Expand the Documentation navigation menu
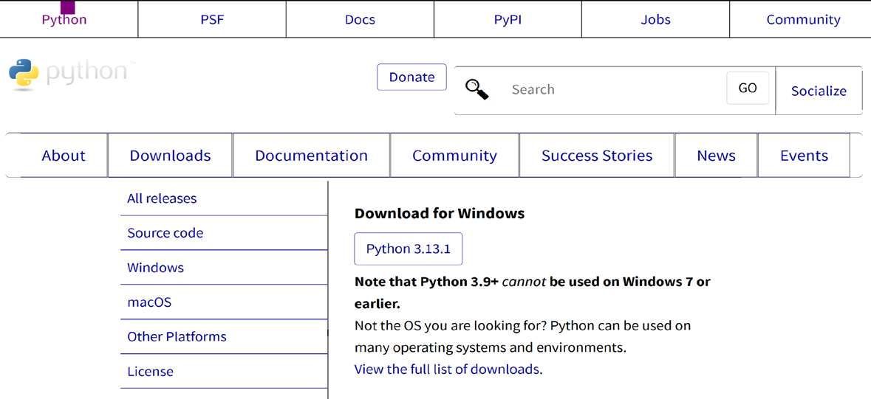This screenshot has height=399, width=871. [x=311, y=156]
